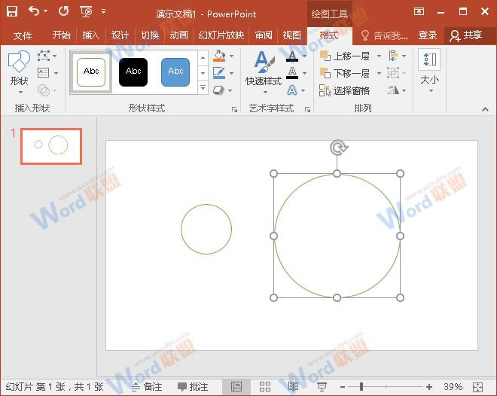Toggle the Comments (批注) pane

pos(192,386)
